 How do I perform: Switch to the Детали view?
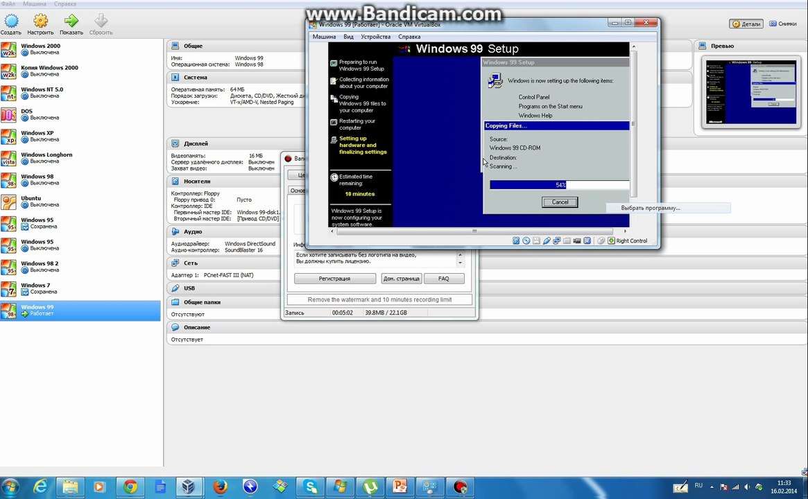coord(746,24)
